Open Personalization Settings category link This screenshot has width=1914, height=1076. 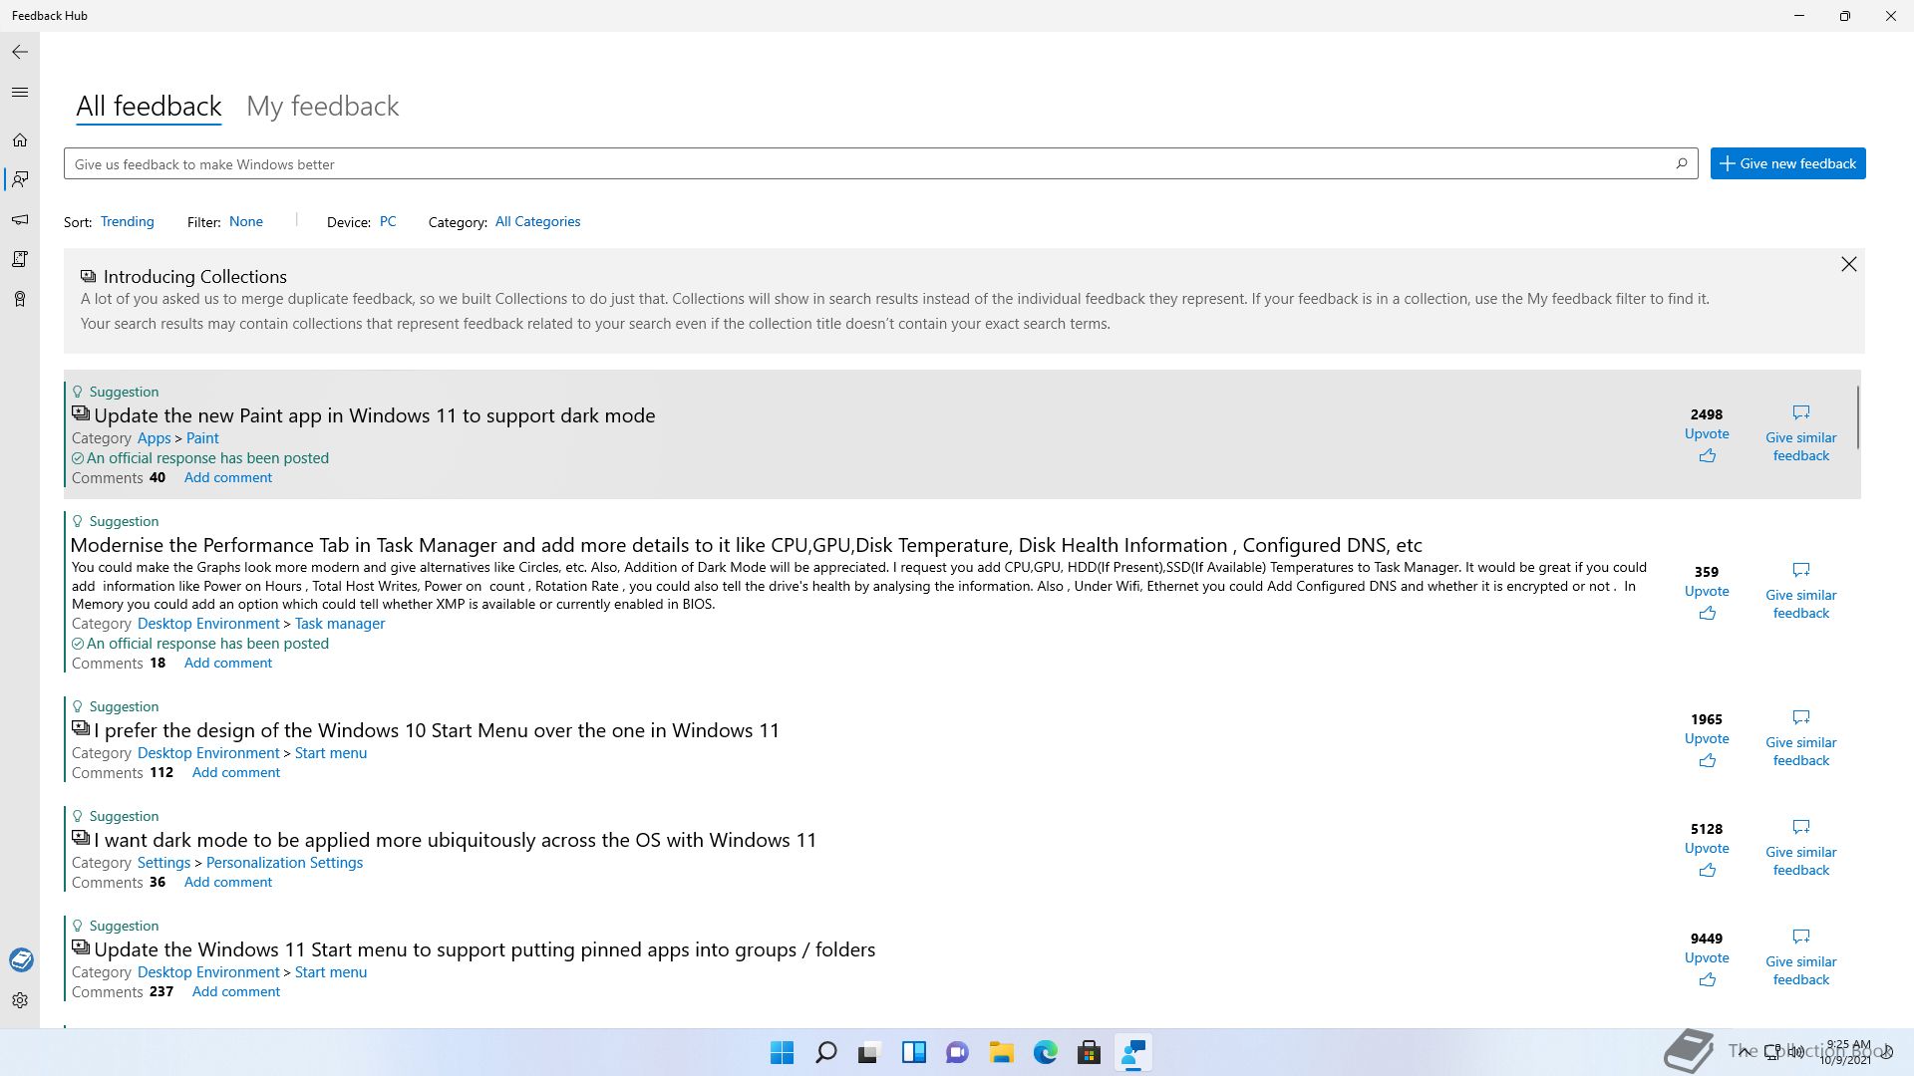pos(284,862)
